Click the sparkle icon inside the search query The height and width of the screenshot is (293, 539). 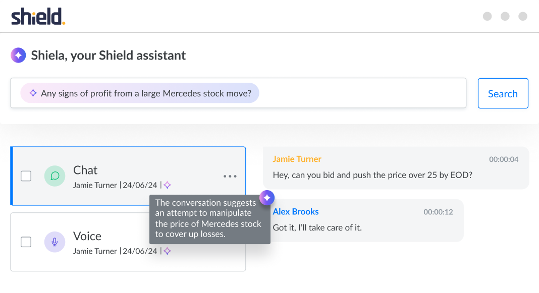(33, 93)
